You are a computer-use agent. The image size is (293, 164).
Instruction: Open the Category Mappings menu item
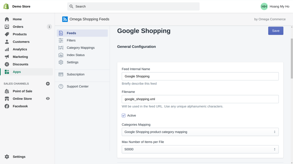(x=82, y=48)
